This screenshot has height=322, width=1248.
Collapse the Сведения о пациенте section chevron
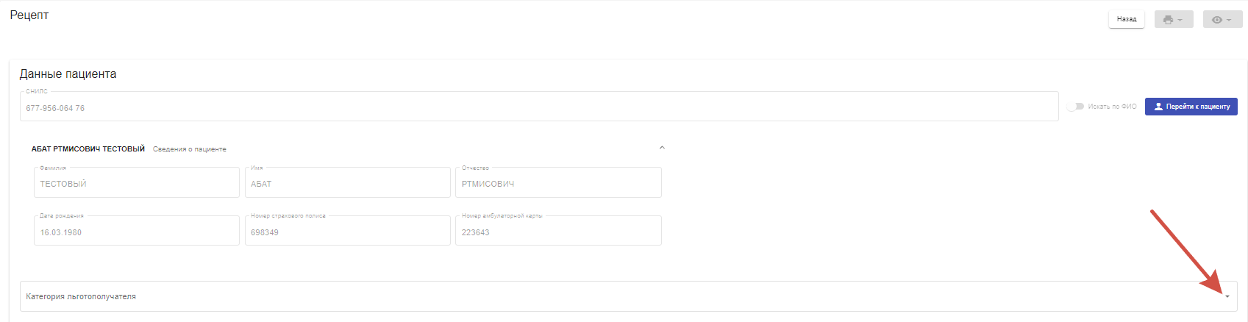(x=662, y=148)
